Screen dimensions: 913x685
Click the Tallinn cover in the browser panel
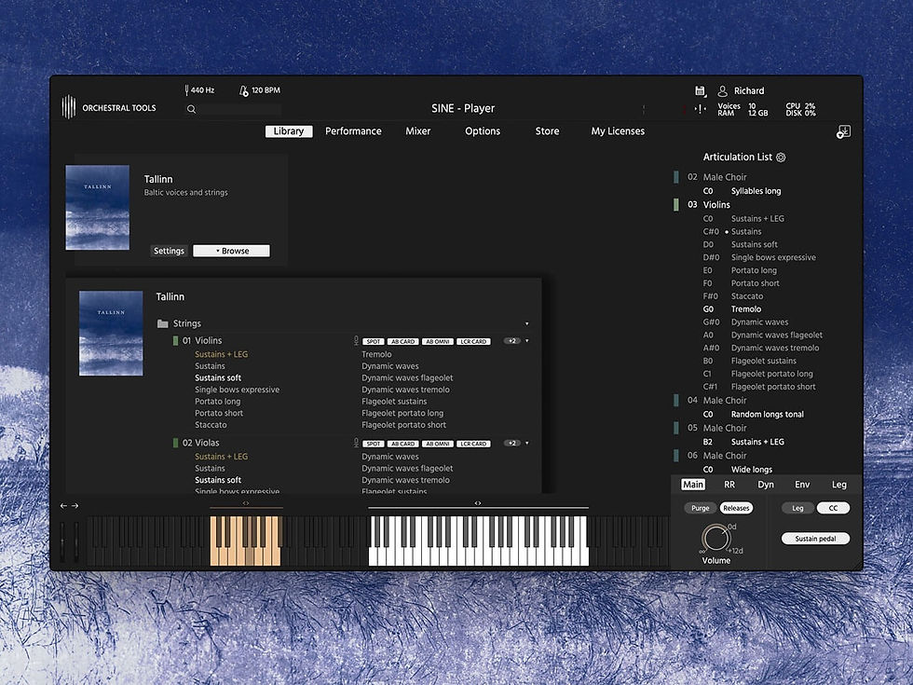(x=111, y=334)
